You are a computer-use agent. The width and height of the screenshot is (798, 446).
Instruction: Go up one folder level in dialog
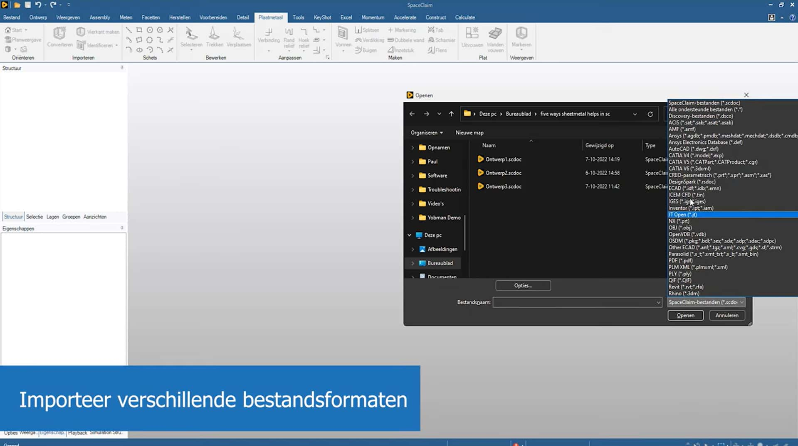pyautogui.click(x=451, y=114)
